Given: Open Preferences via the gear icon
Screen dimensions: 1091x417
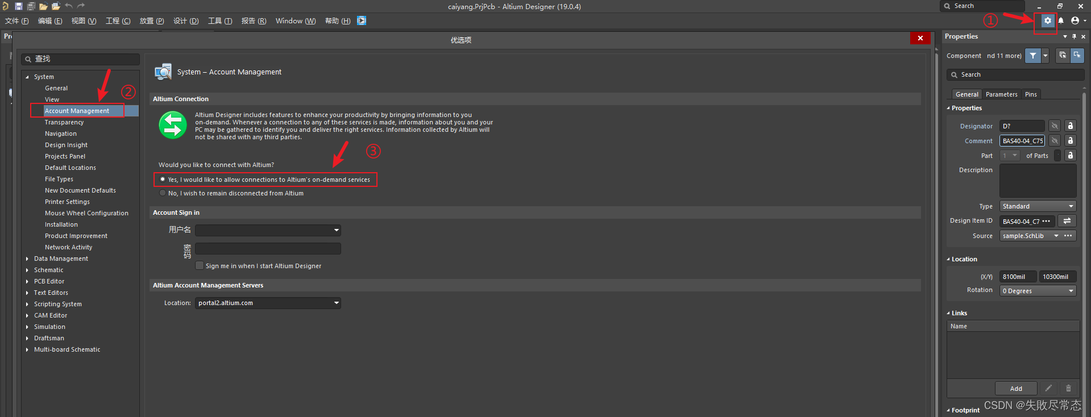Looking at the screenshot, I should 1047,20.
